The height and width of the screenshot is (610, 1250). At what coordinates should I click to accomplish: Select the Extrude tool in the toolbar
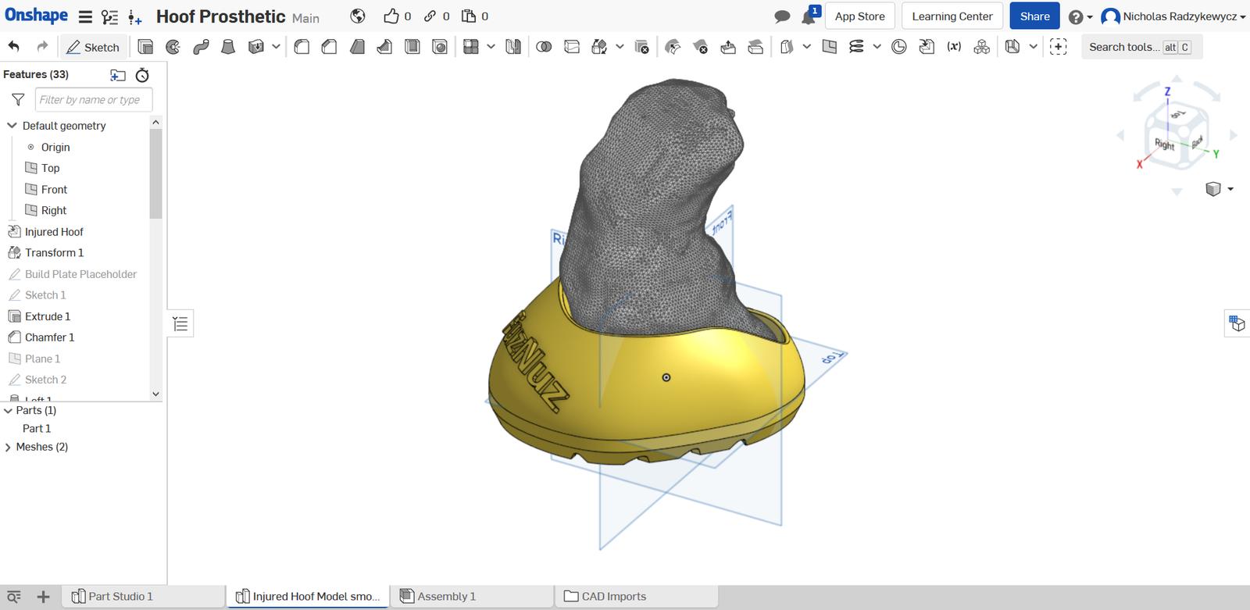click(145, 47)
